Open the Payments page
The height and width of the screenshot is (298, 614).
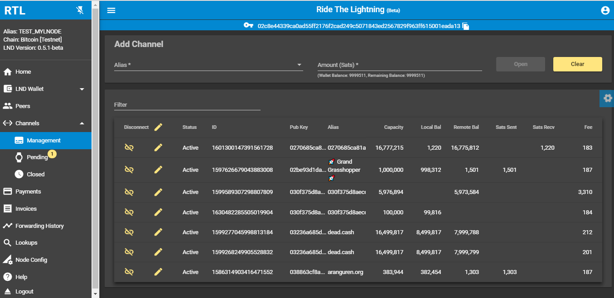tap(46, 191)
